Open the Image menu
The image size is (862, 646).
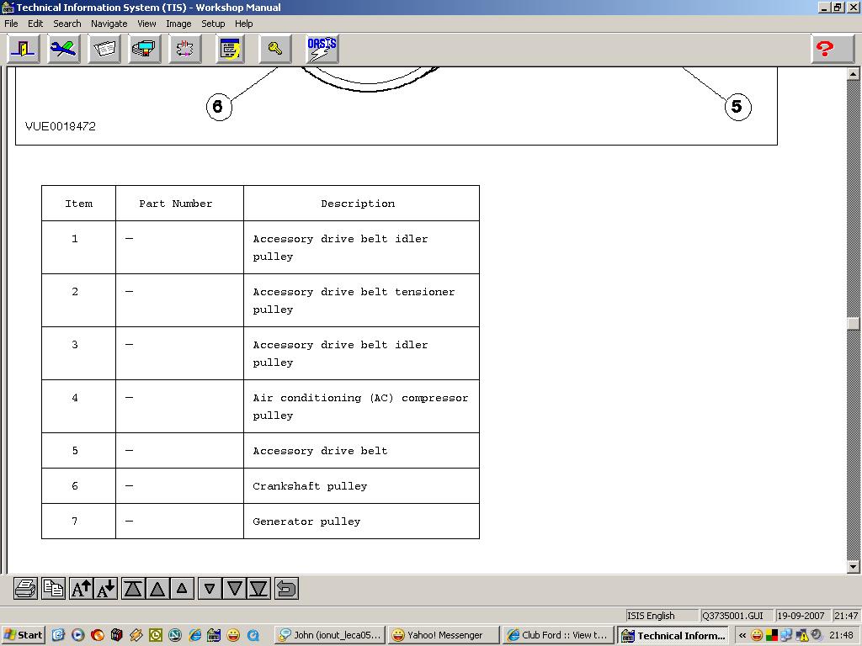pyautogui.click(x=178, y=24)
